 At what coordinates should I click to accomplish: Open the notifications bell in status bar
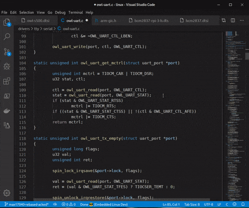pos(243,204)
